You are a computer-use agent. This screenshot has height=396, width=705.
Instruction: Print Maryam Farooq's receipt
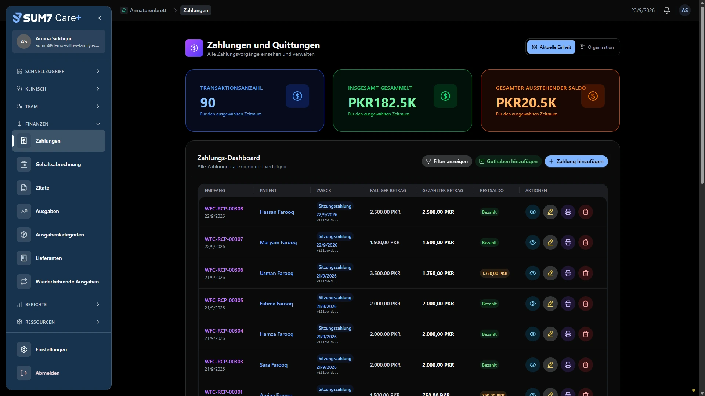tap(568, 242)
